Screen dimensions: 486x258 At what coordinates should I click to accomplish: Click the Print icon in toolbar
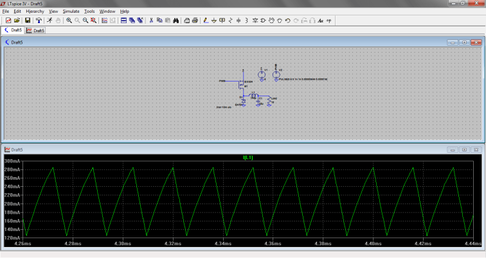tap(195, 21)
